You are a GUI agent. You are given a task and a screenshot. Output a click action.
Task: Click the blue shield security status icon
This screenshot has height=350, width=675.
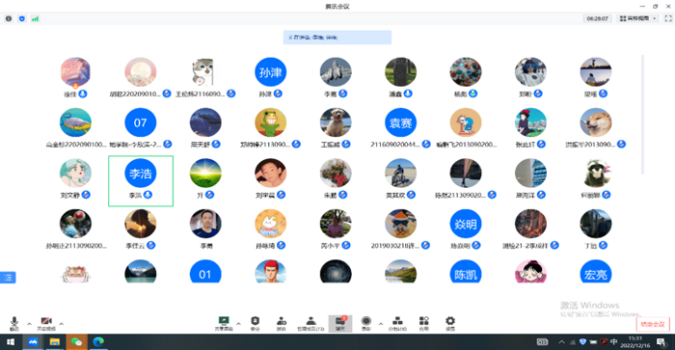point(22,18)
